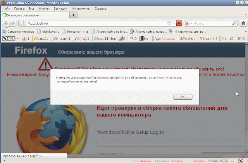Image resolution: width=248 pixels, height=163 pixels.
Task: Click the red warning triangle icon
Action: 46,64
